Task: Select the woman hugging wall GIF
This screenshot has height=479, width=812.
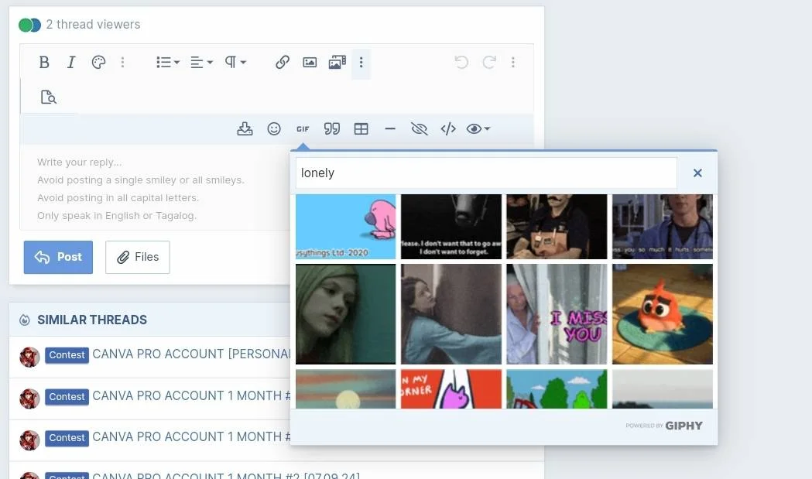Action: tap(451, 314)
